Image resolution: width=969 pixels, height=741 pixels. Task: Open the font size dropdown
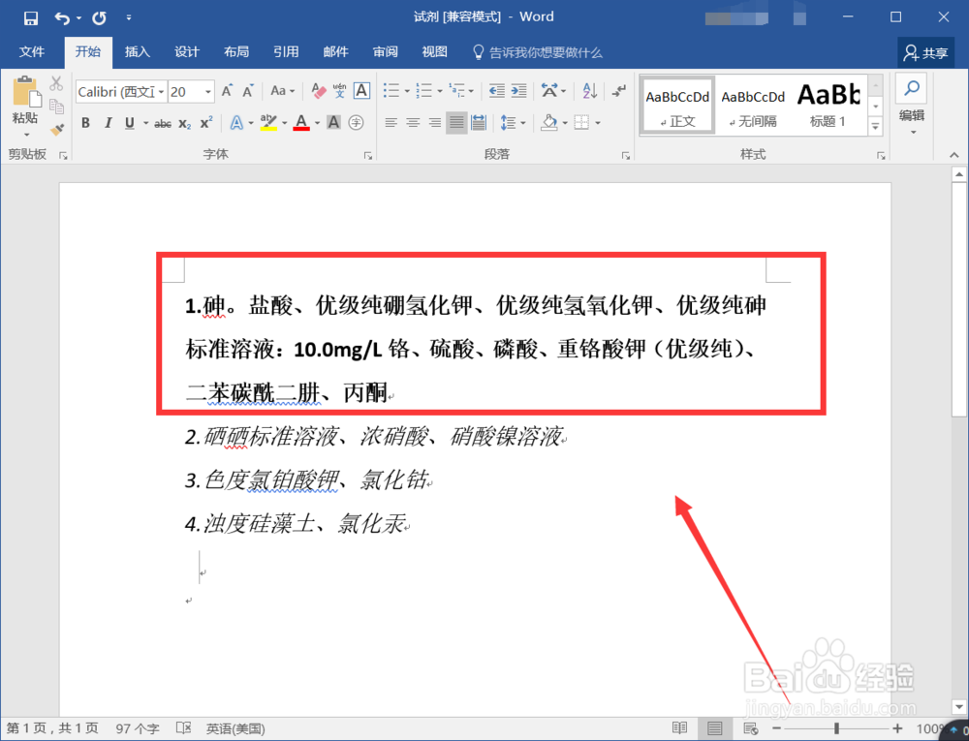[x=207, y=91]
